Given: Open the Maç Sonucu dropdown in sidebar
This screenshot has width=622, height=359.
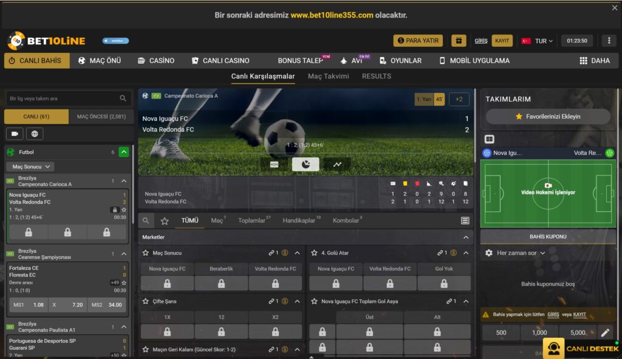Looking at the screenshot, I should [x=30, y=166].
